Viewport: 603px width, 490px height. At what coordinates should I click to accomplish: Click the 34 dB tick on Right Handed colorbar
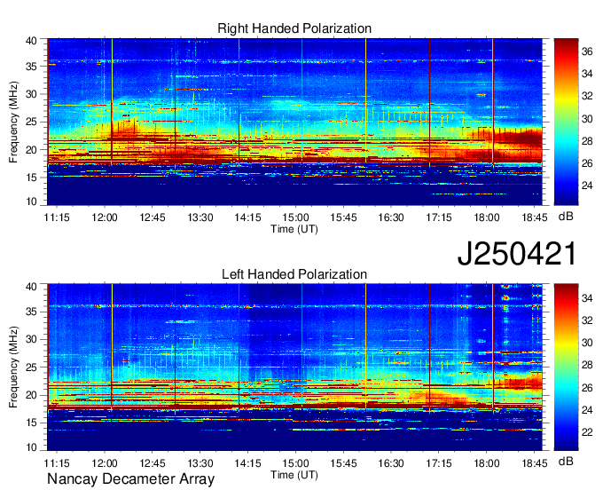[587, 74]
